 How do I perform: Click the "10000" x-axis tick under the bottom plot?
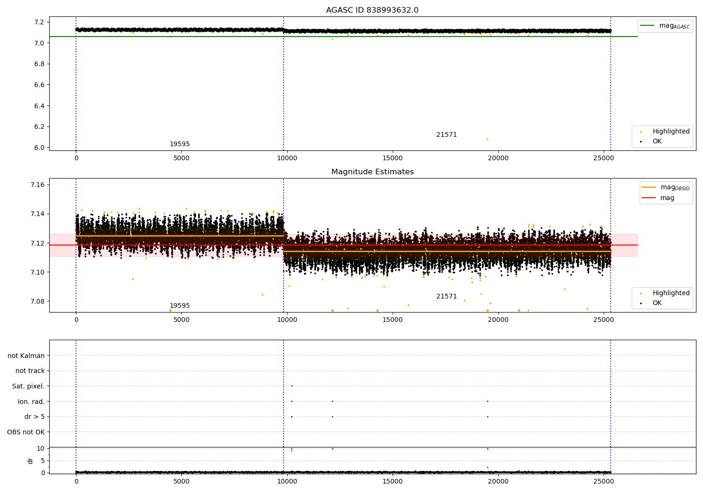coord(287,481)
